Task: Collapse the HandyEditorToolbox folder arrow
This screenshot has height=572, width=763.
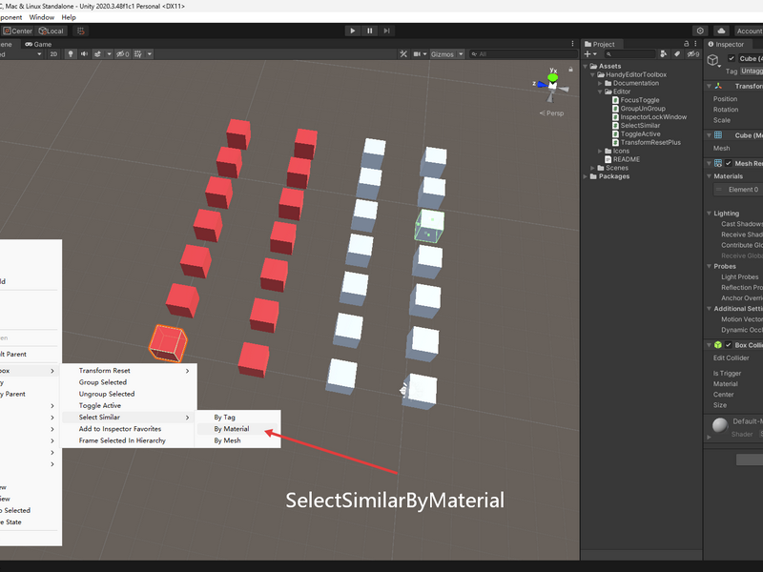Action: (592, 75)
